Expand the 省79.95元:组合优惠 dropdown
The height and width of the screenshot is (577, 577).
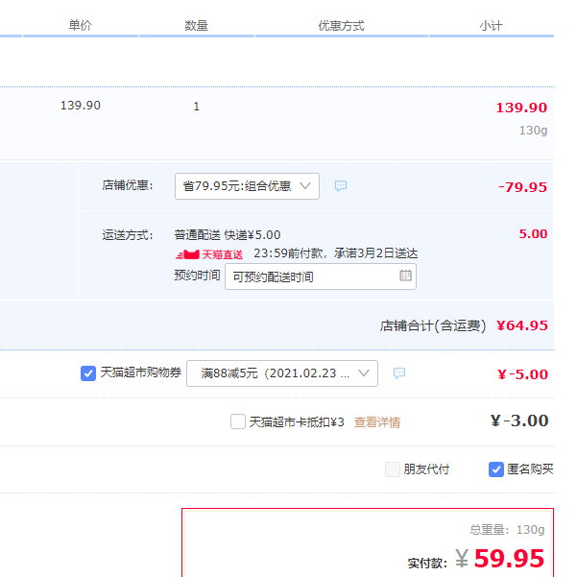coord(247,186)
